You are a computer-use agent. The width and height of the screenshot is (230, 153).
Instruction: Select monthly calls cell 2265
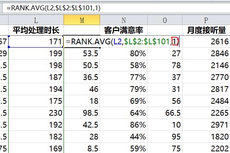[206, 113]
